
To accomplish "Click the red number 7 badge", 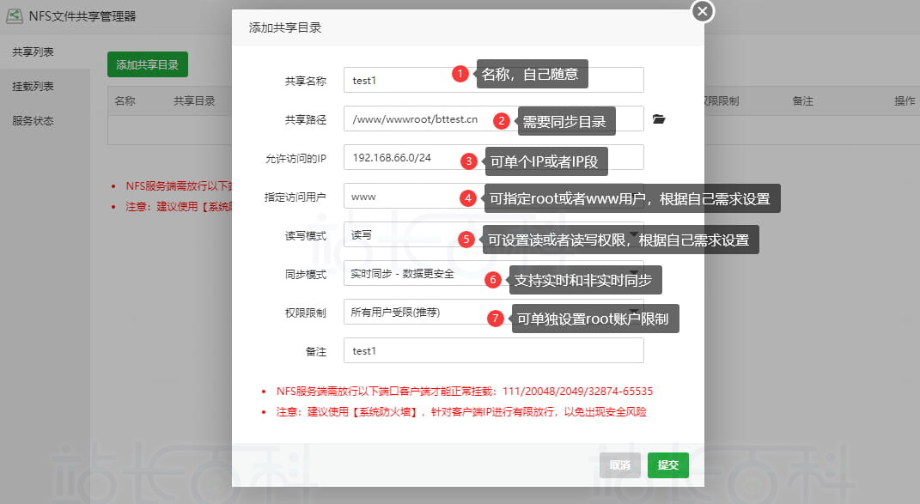I will pyautogui.click(x=494, y=319).
